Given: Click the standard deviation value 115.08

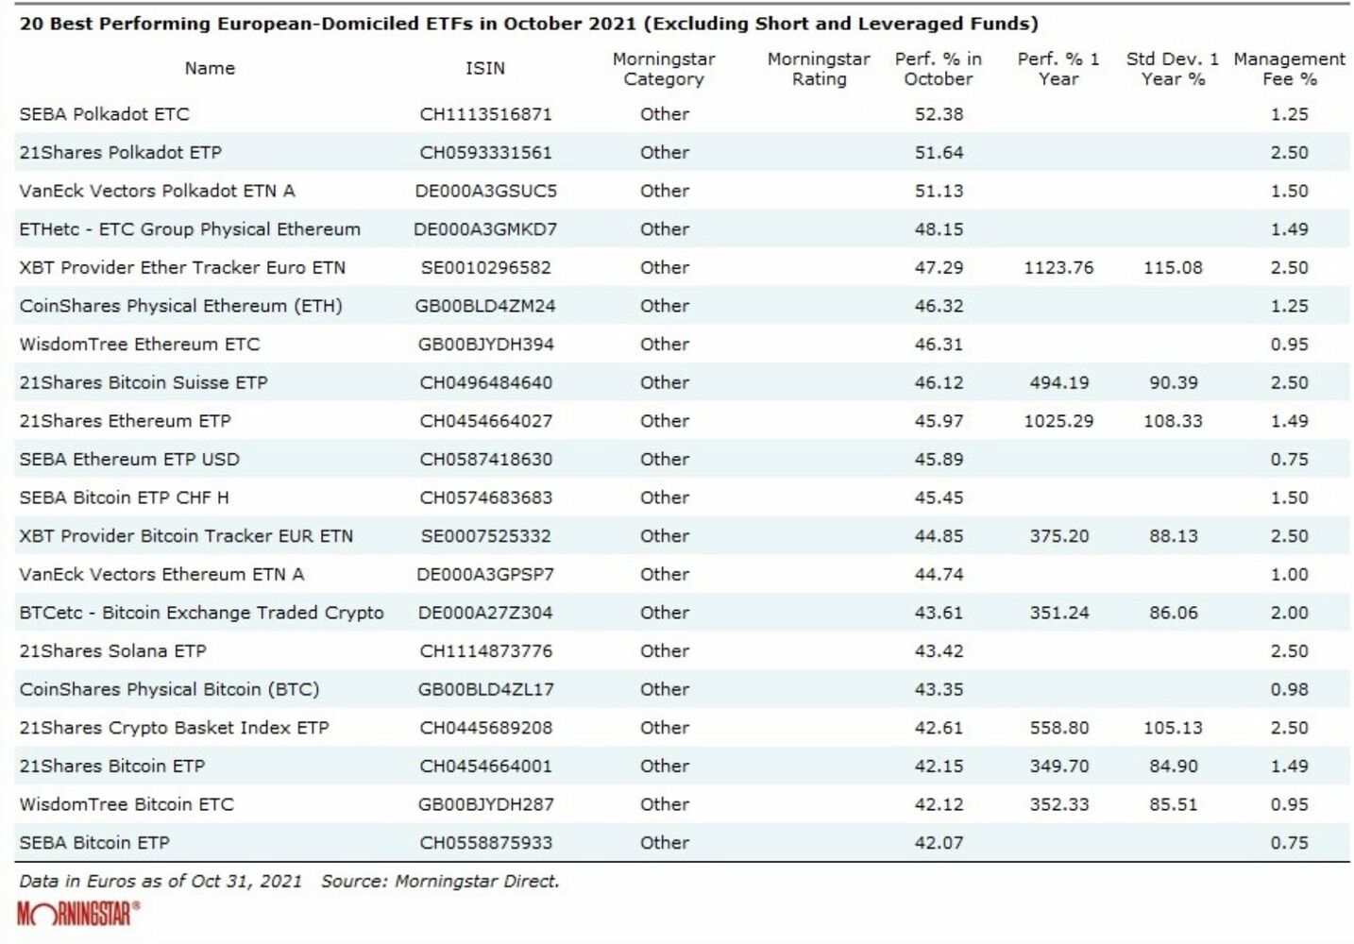Looking at the screenshot, I should 1173,267.
